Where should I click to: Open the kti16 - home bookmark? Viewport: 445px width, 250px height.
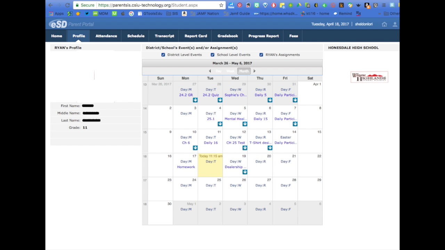click(315, 14)
